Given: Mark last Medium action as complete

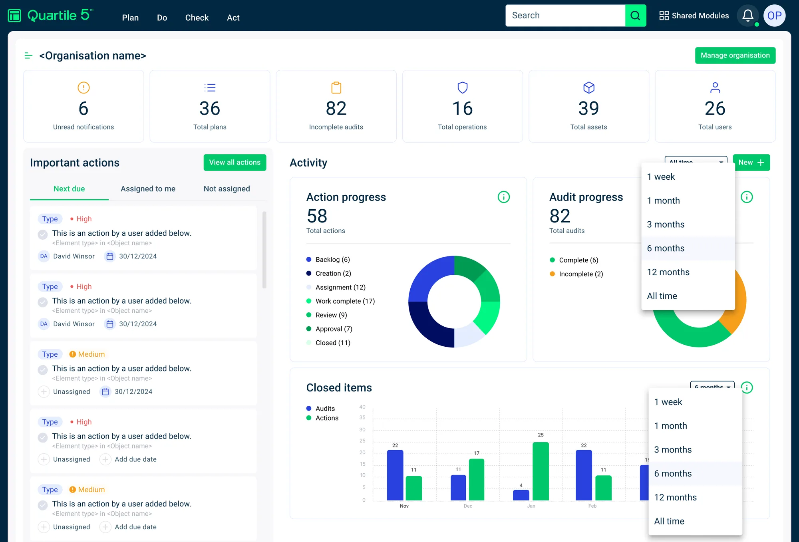Looking at the screenshot, I should [43, 505].
